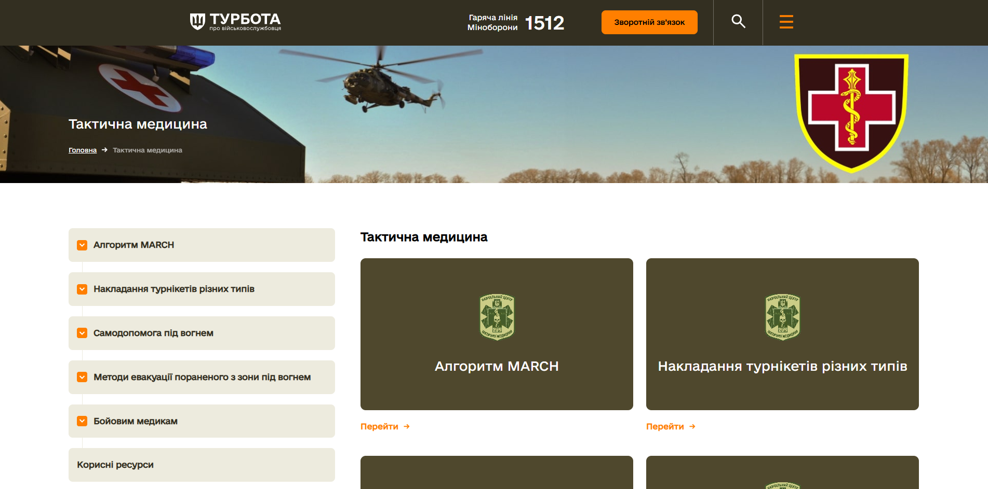Follow the Перейти link under Алгоритм MARCH
Screen dimensions: 988x489
379,426
